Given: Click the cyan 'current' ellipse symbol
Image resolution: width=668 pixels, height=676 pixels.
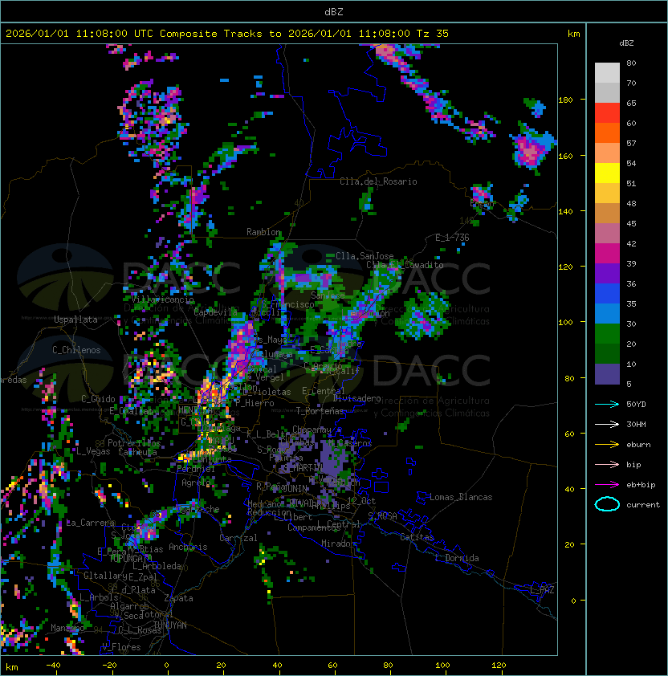Looking at the screenshot, I should (607, 504).
